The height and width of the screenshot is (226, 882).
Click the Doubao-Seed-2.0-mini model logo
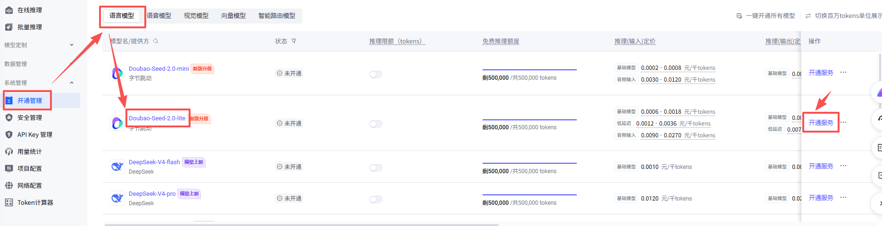tap(117, 73)
